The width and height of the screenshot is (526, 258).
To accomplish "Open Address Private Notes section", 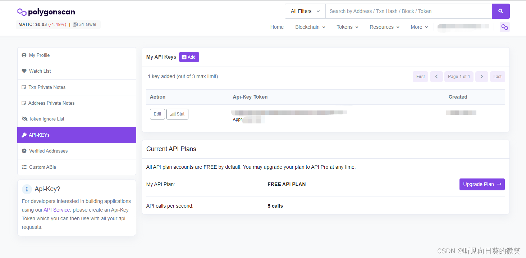I will tap(77, 103).
